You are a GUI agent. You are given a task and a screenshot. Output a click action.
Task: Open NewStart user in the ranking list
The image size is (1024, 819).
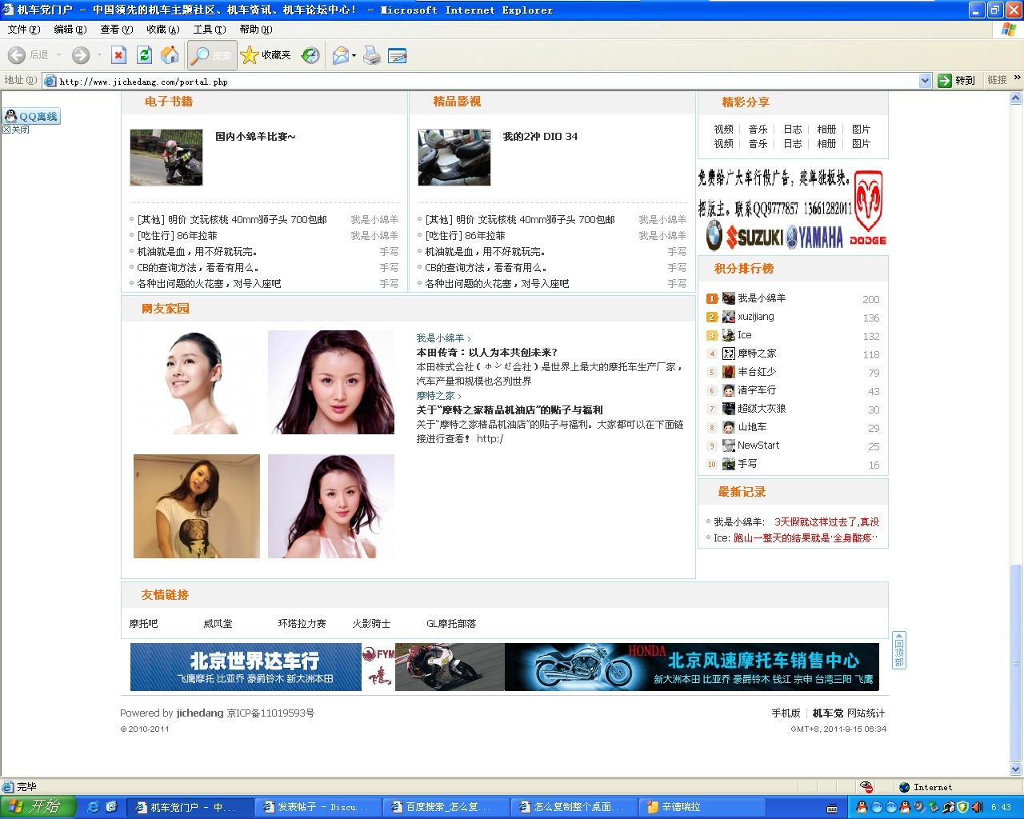pos(758,445)
